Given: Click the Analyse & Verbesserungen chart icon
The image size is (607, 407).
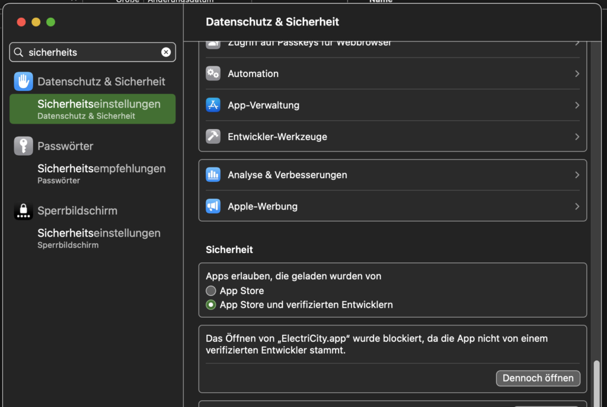Looking at the screenshot, I should [213, 175].
